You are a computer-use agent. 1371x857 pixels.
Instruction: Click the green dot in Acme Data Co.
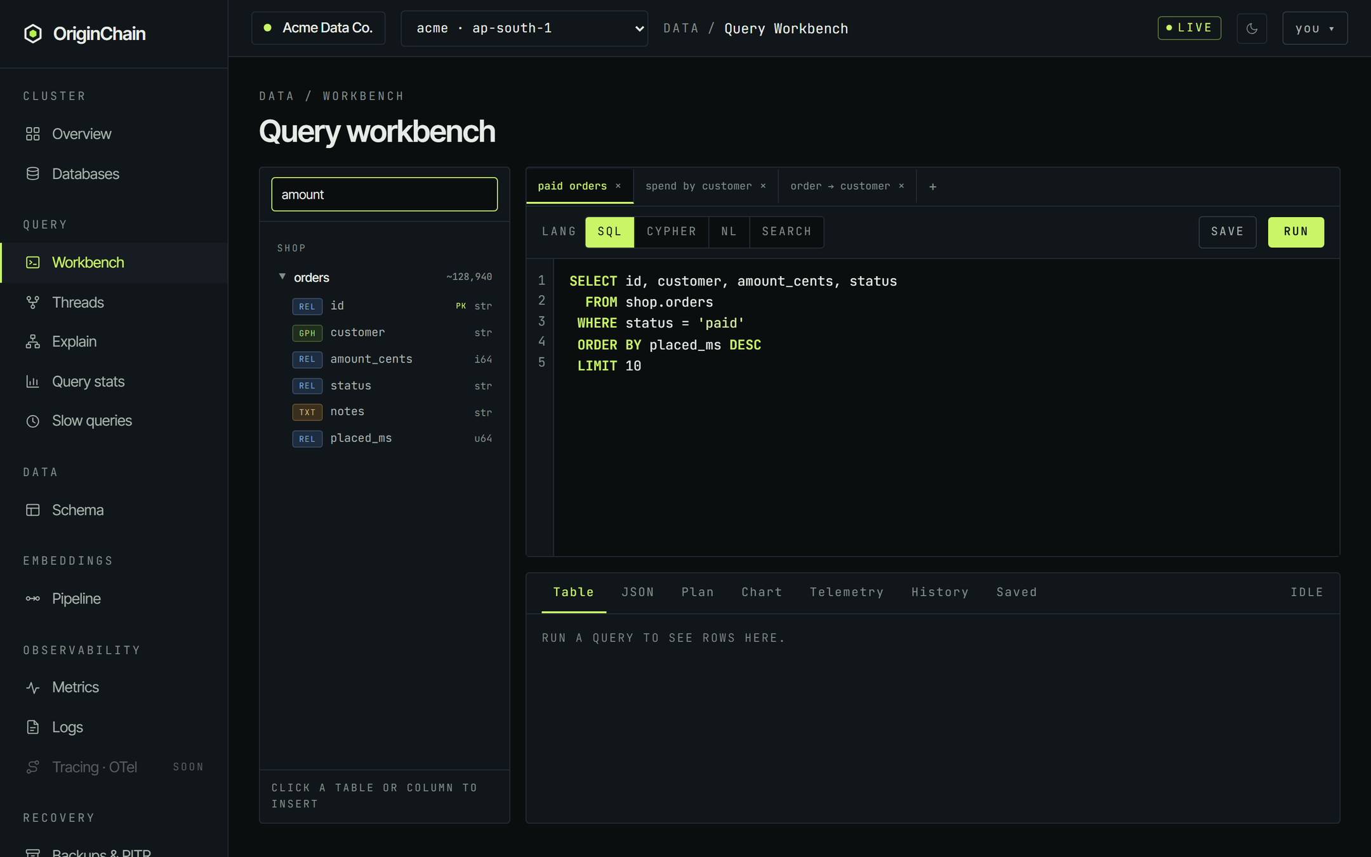(268, 28)
